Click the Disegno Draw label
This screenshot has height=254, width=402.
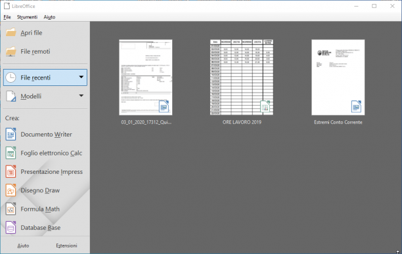[x=40, y=190]
